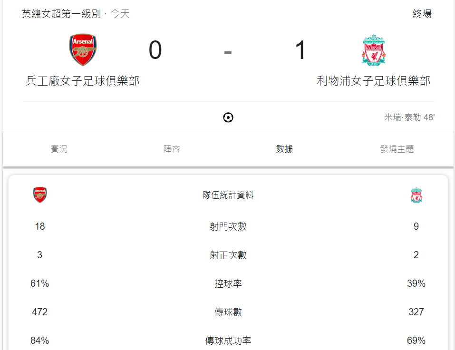Select the 數據 tab
The height and width of the screenshot is (350, 455).
tap(284, 149)
